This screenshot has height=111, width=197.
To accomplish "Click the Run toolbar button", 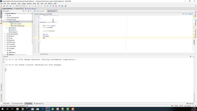I will click(27, 6).
